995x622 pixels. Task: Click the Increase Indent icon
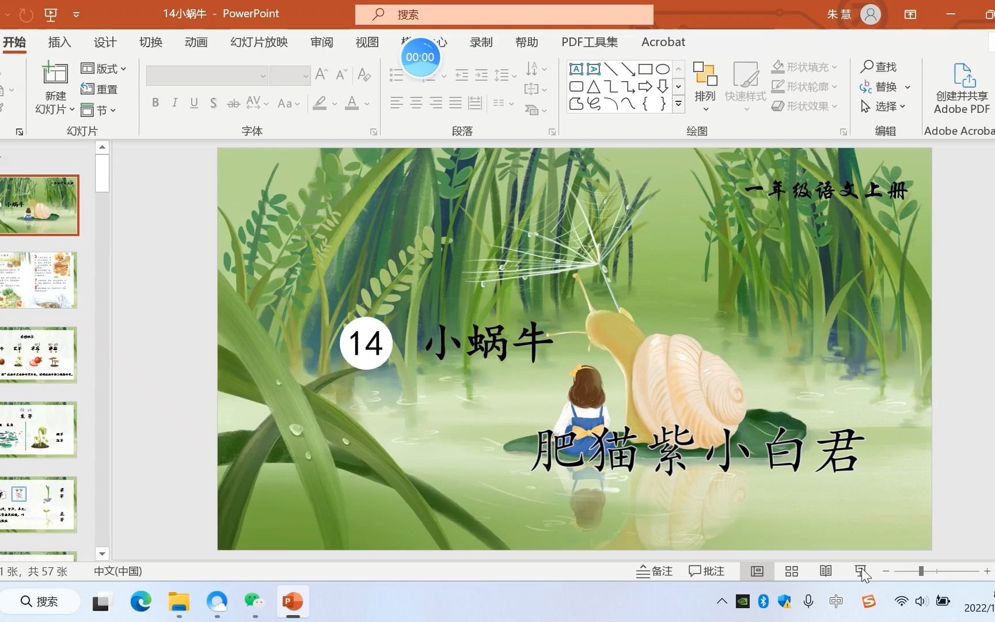[481, 75]
